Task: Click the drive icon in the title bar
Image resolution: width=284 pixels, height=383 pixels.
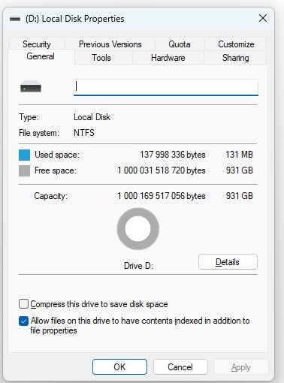Action: [x=15, y=19]
